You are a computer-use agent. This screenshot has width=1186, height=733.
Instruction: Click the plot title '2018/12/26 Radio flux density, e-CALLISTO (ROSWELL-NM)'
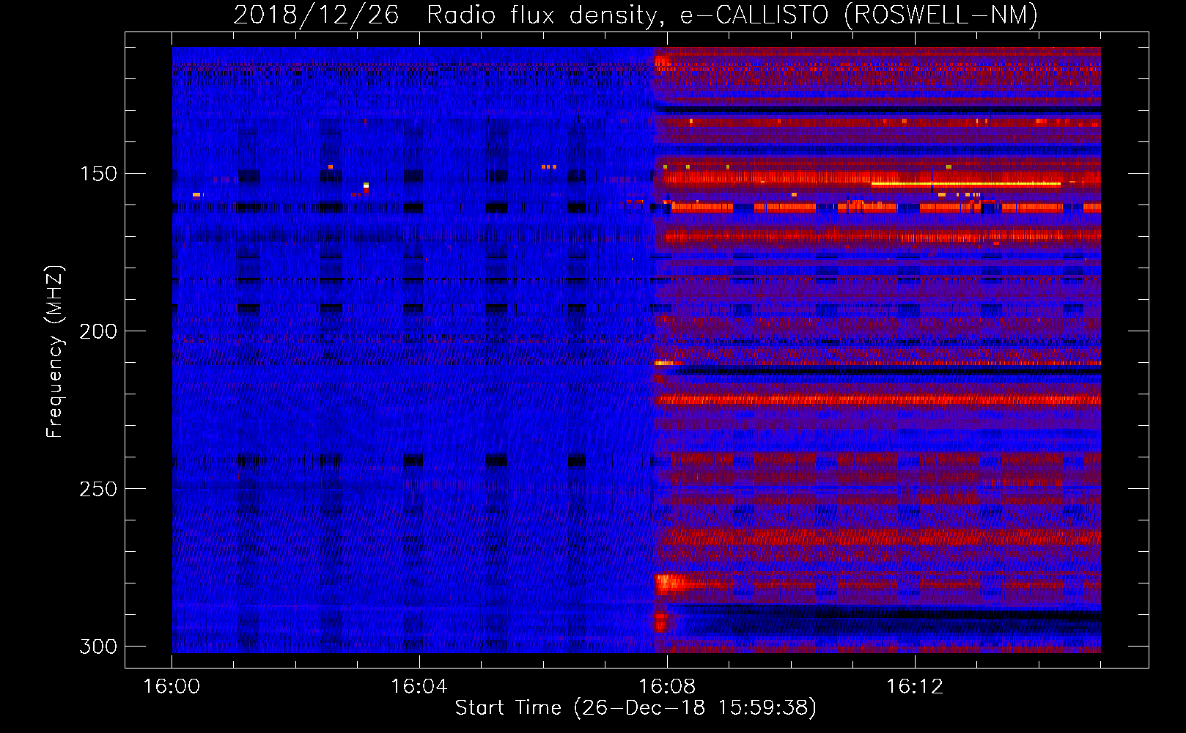(636, 15)
